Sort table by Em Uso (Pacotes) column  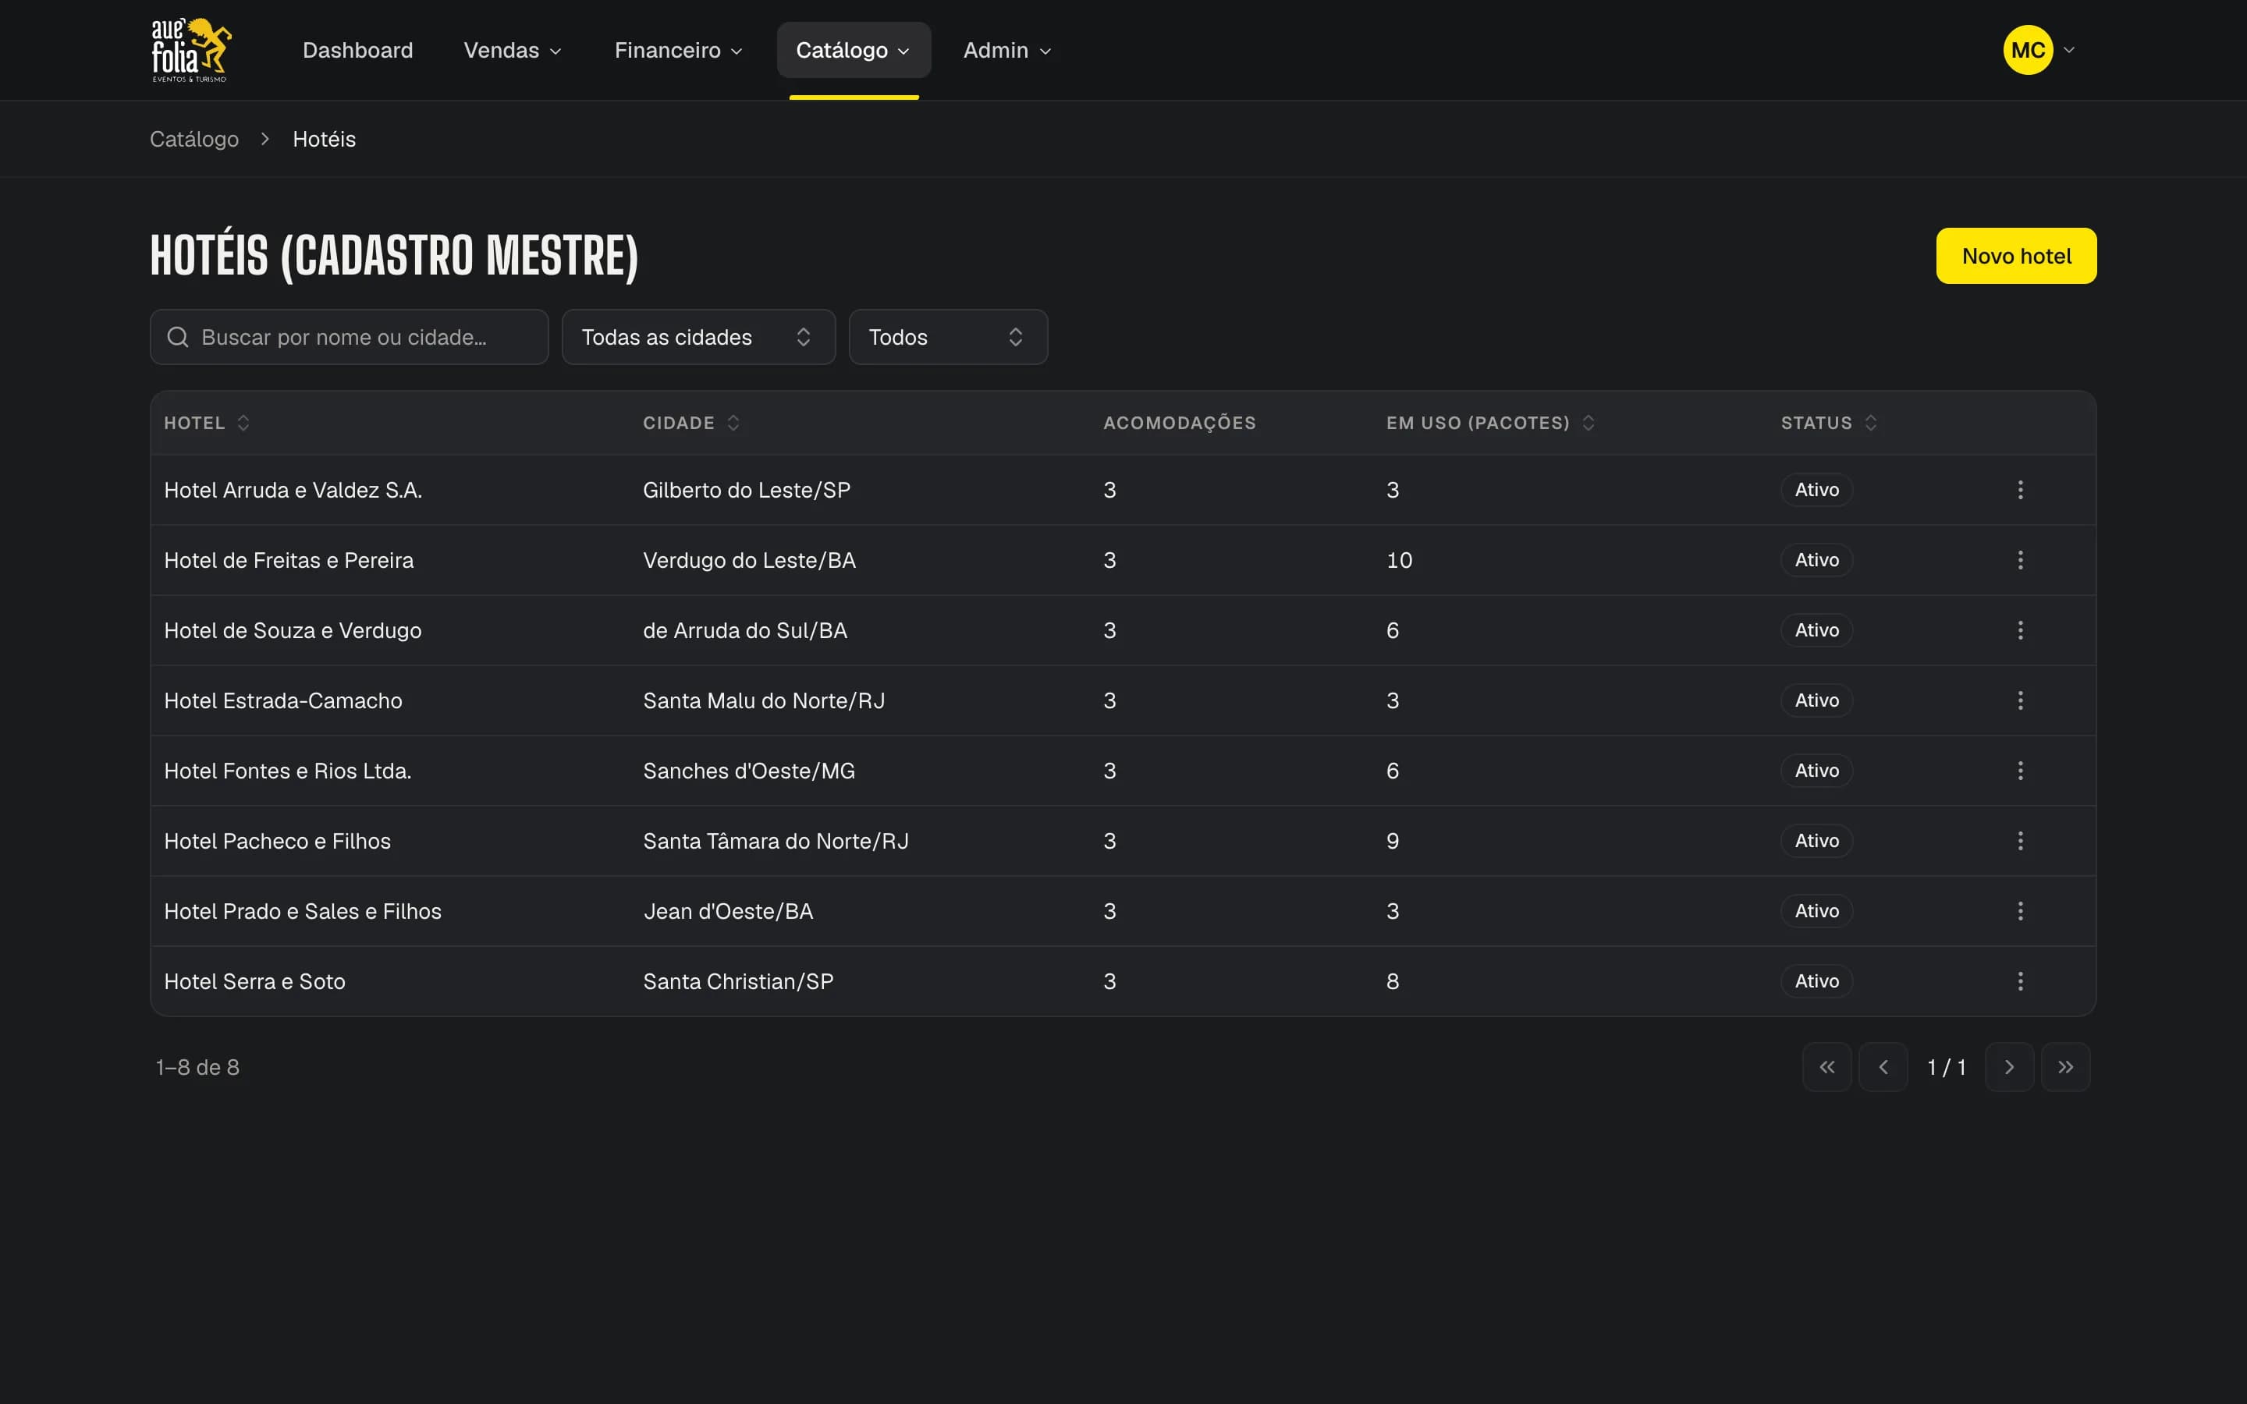[x=1490, y=423]
